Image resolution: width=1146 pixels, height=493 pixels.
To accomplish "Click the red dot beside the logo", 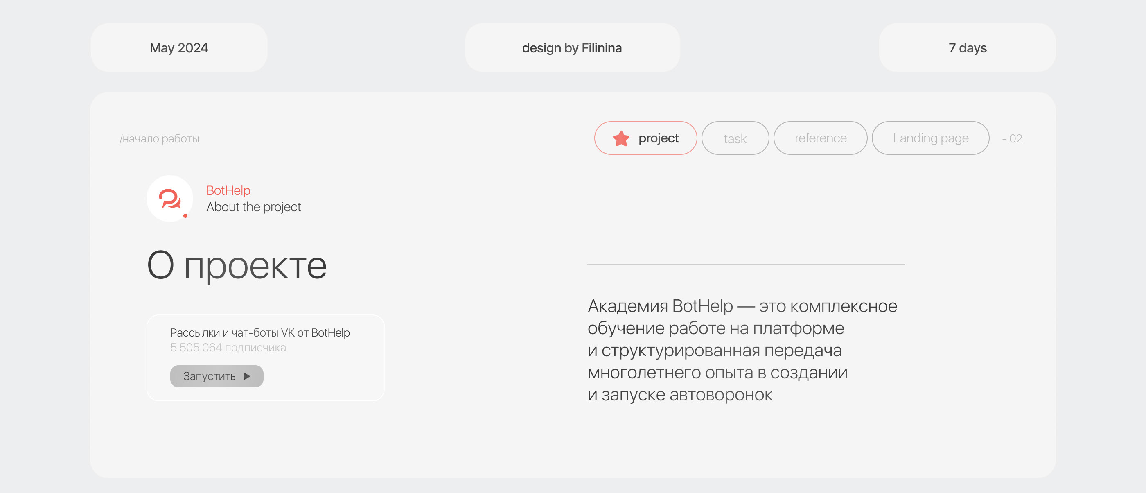I will click(185, 216).
